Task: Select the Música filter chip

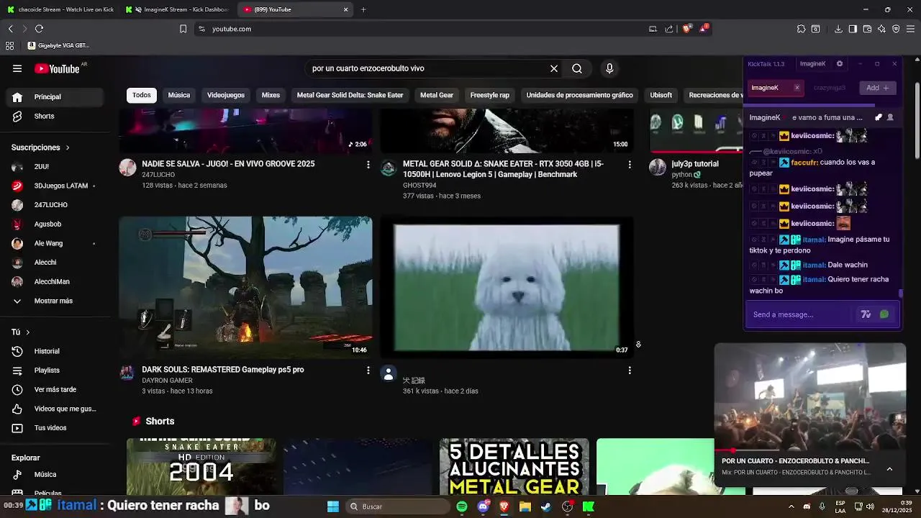Action: click(179, 95)
